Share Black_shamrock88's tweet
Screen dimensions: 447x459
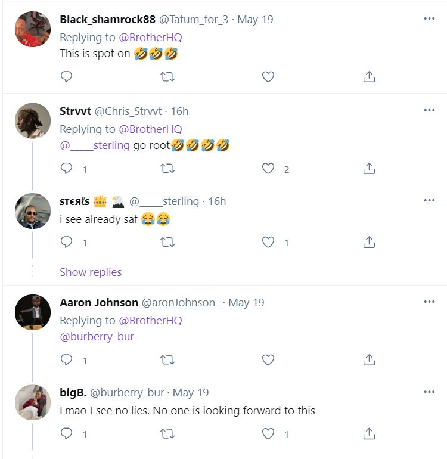pyautogui.click(x=369, y=76)
